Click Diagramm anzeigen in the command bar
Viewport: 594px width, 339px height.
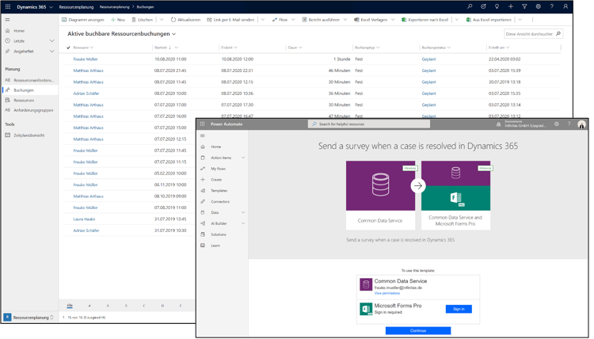[82, 20]
